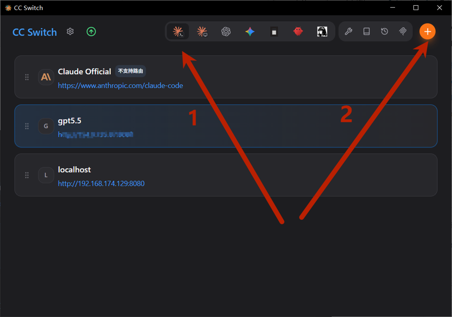Select the localhost provider name
This screenshot has width=452, height=317.
point(74,169)
